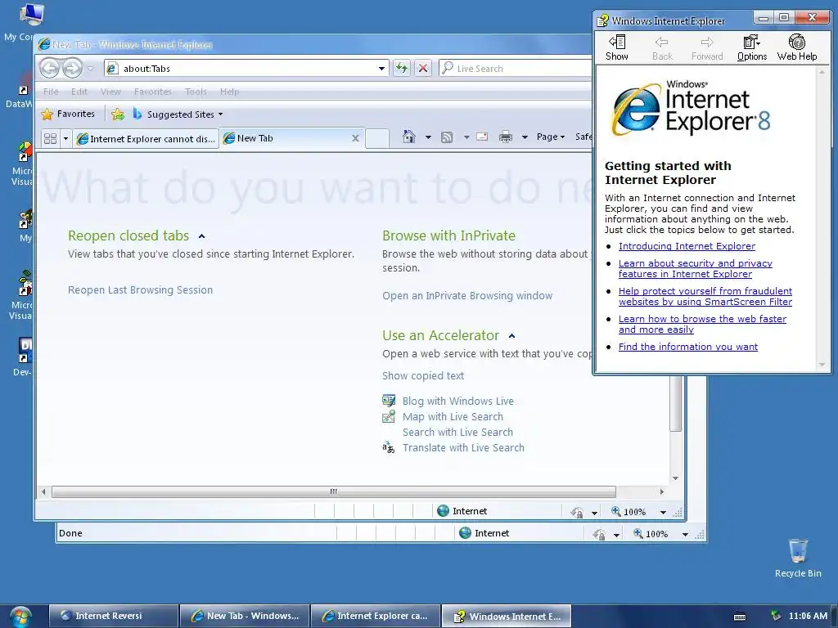The height and width of the screenshot is (628, 838).
Task: Collapse the Use an Accelerator section
Action: [512, 336]
